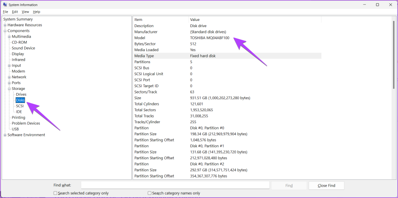Select the Size 931.51 GB row
Viewport: 398px width, 198px height.
[x=227, y=98]
